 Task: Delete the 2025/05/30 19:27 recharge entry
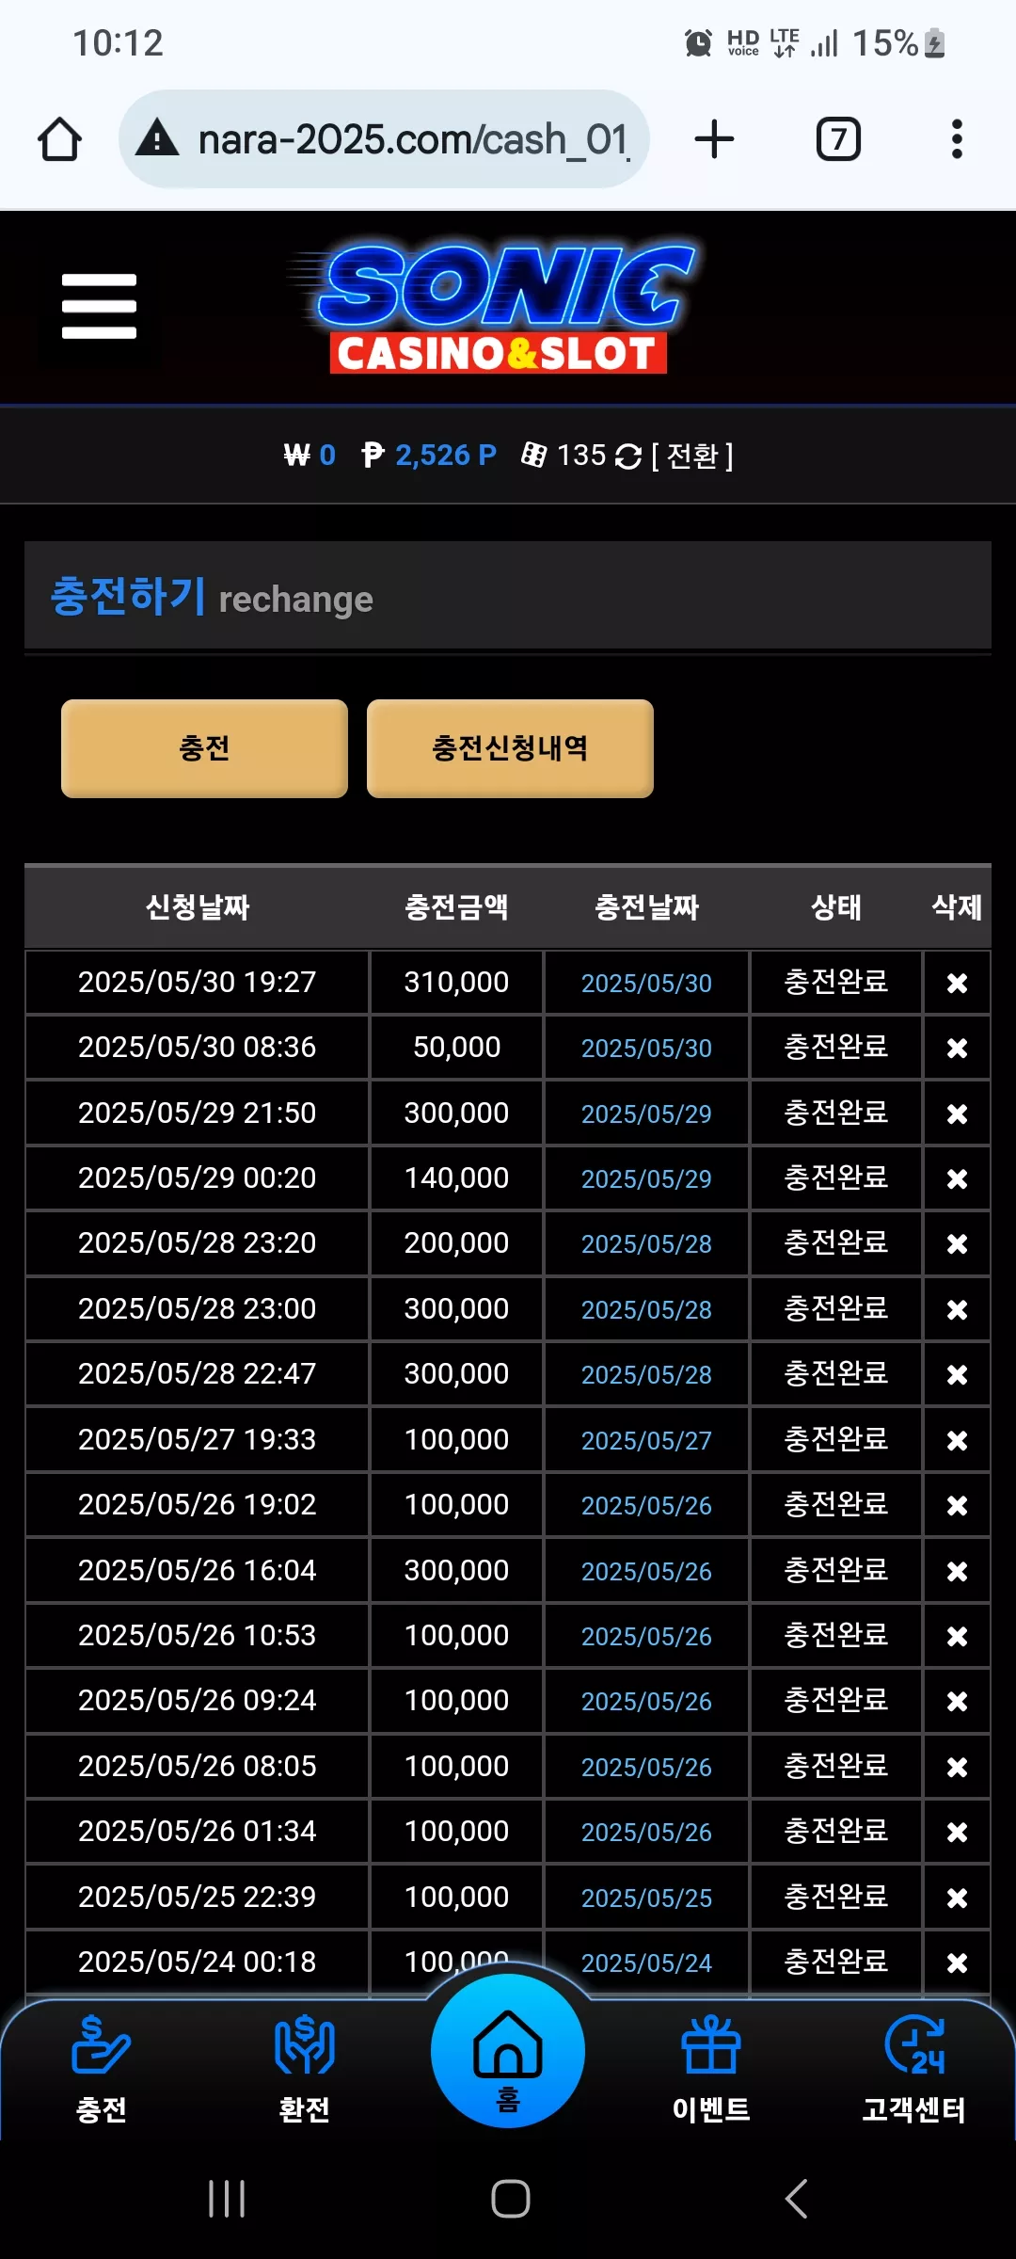(957, 983)
